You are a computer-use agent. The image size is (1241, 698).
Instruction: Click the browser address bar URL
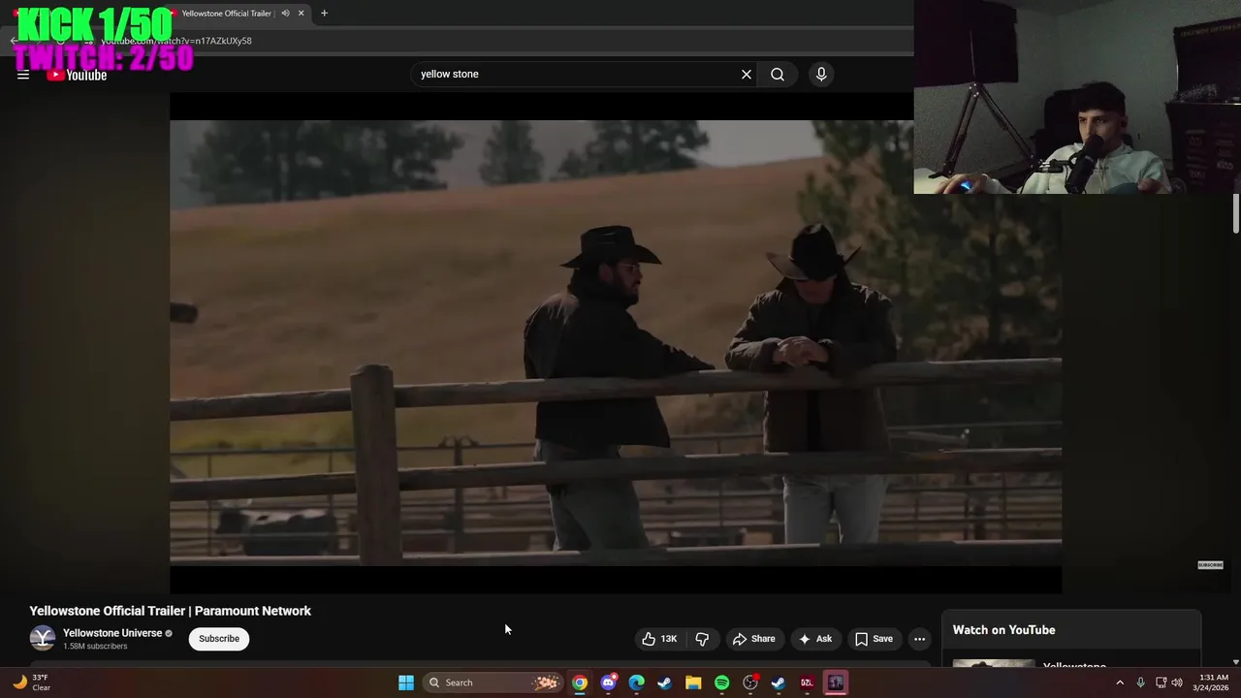coord(176,41)
